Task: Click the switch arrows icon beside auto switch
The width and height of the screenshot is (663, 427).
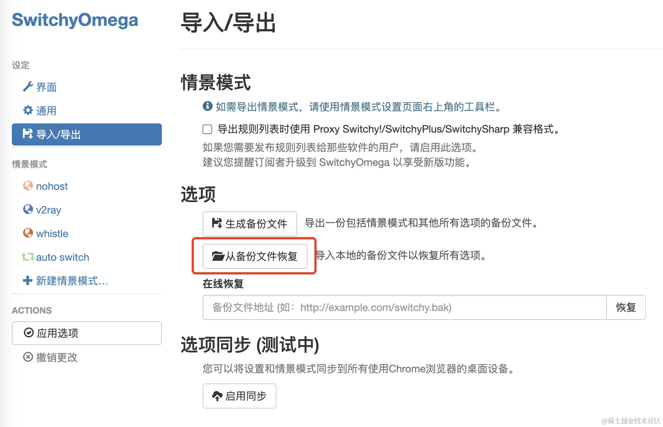Action: click(x=28, y=257)
